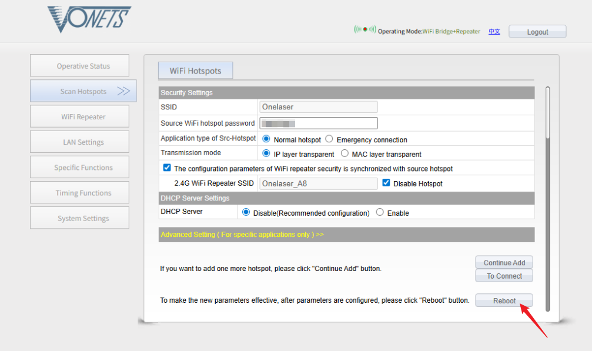Click the double-arrow icon beside Scan Hotspots
592x351 pixels.
(x=123, y=91)
